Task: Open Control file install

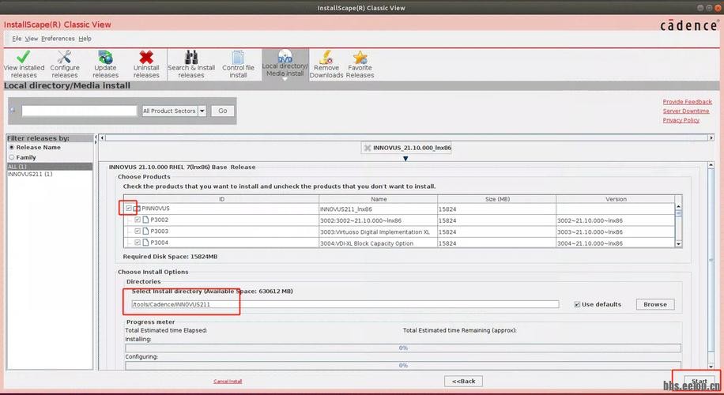Action: 238,64
